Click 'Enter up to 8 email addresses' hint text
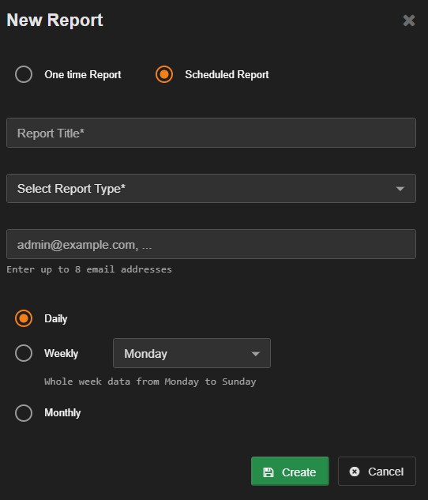Viewport: 428px width, 500px height. 89,269
